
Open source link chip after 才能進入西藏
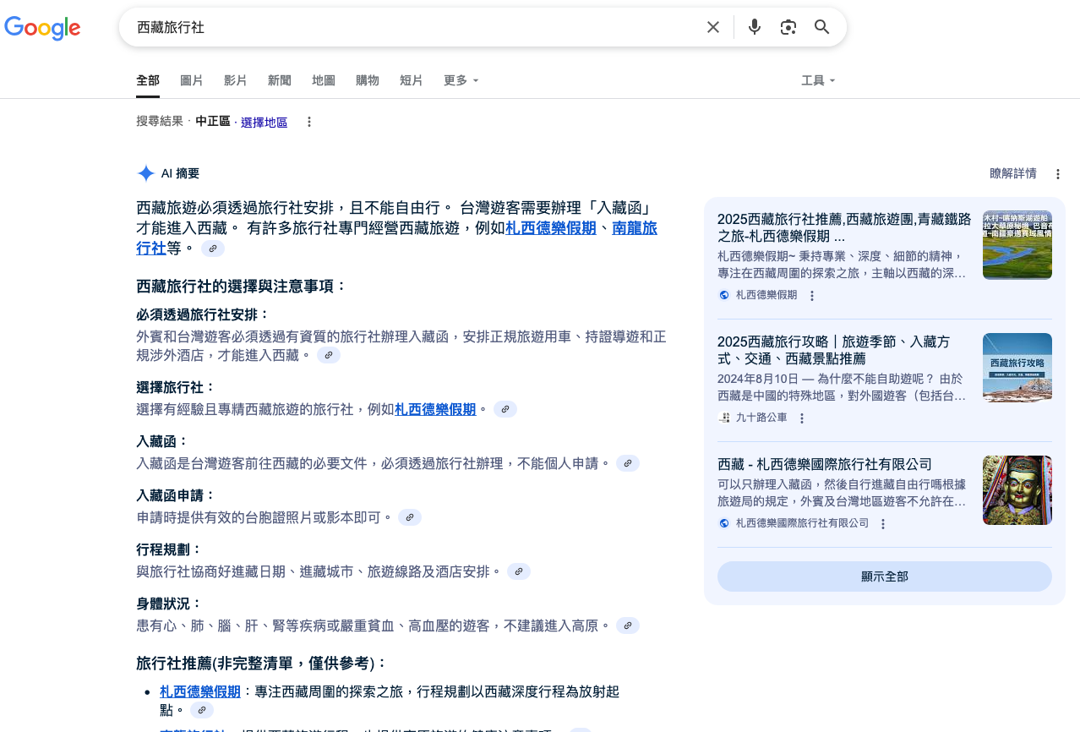[x=329, y=355]
